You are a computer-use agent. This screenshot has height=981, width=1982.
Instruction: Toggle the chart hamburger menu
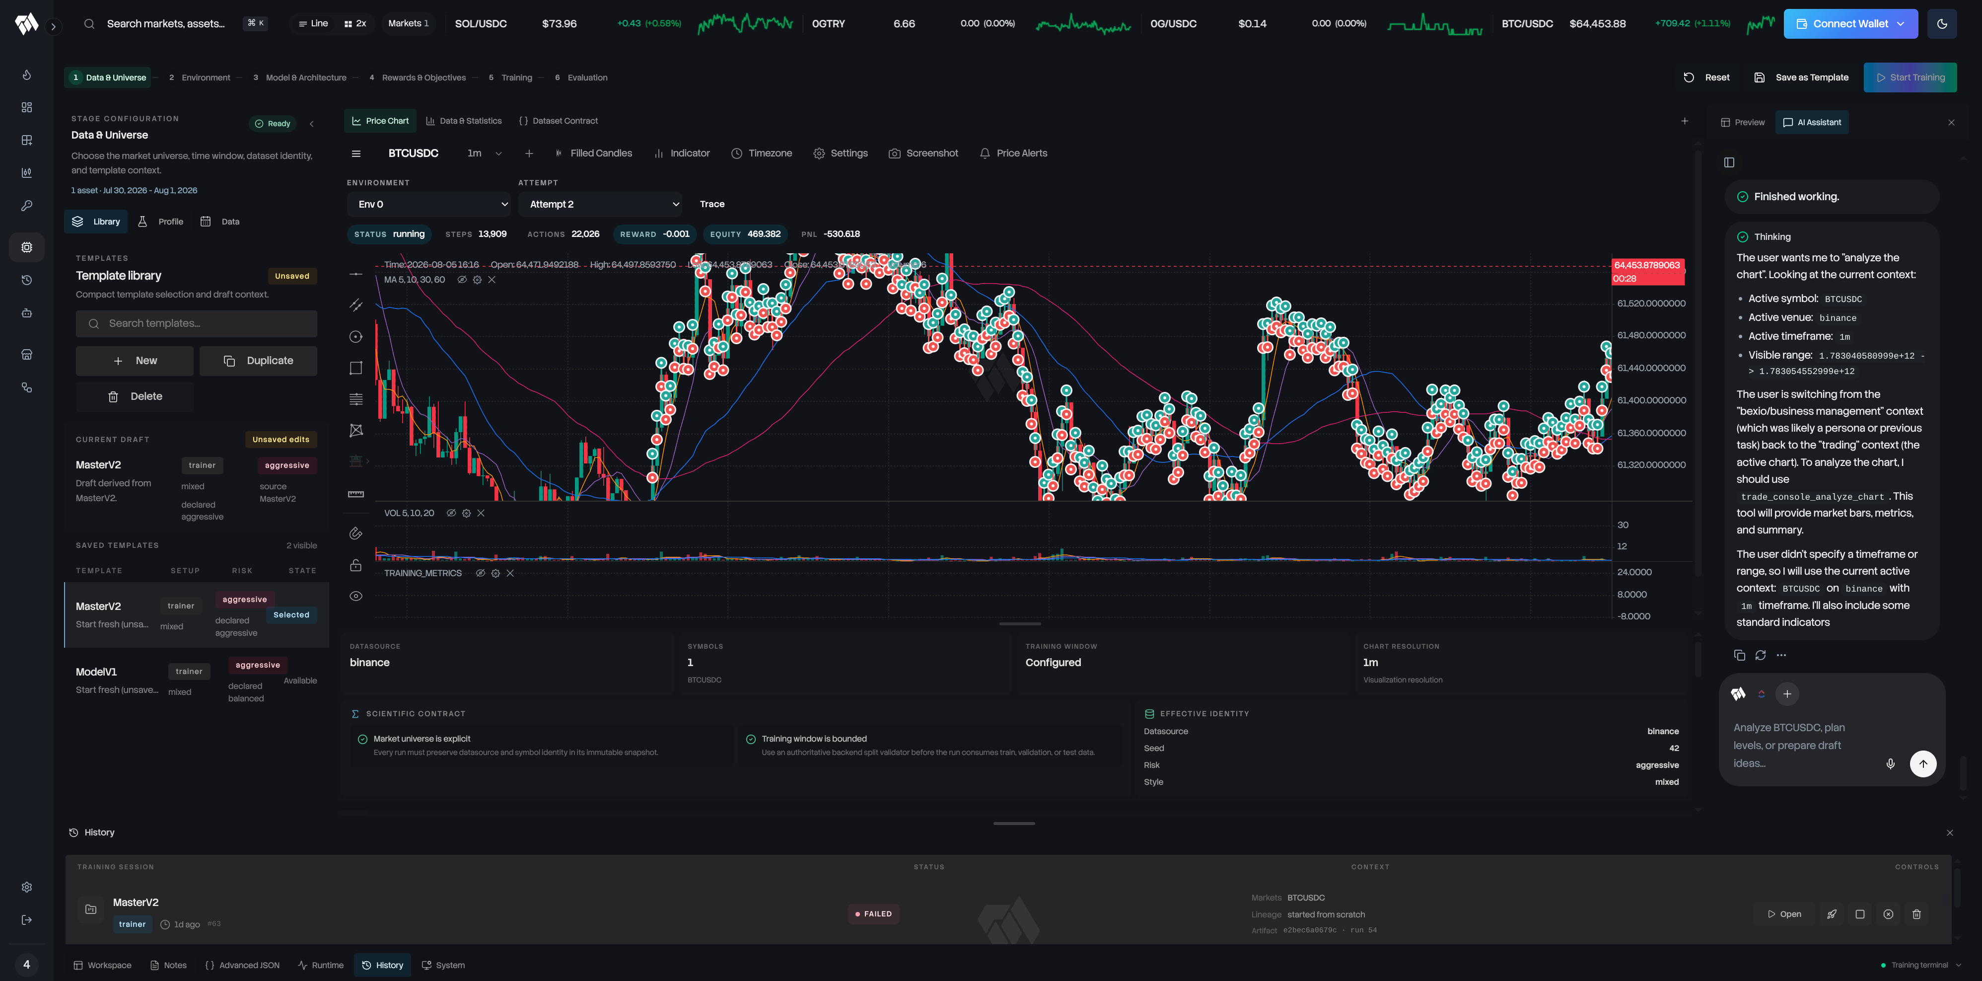(x=355, y=153)
